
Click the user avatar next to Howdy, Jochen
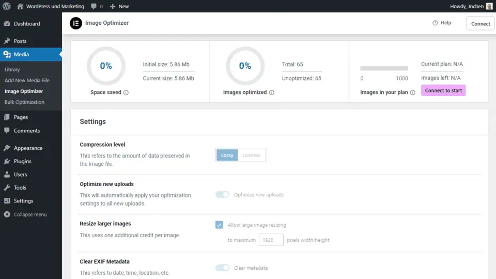[489, 6]
